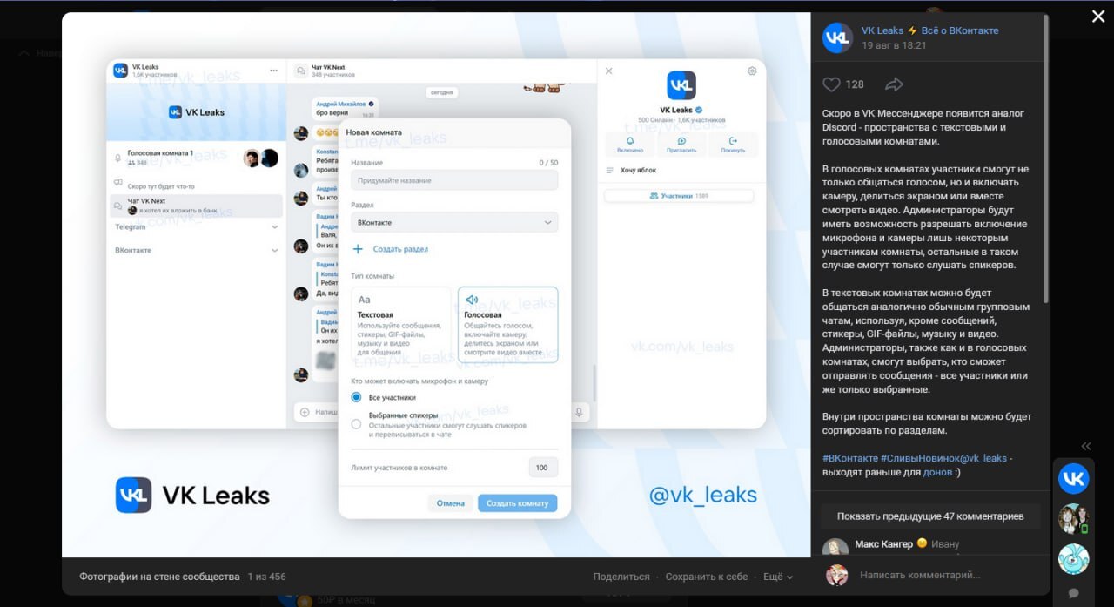Choose the Текстовая room type card
Screen dimensions: 1114x607
click(x=401, y=324)
